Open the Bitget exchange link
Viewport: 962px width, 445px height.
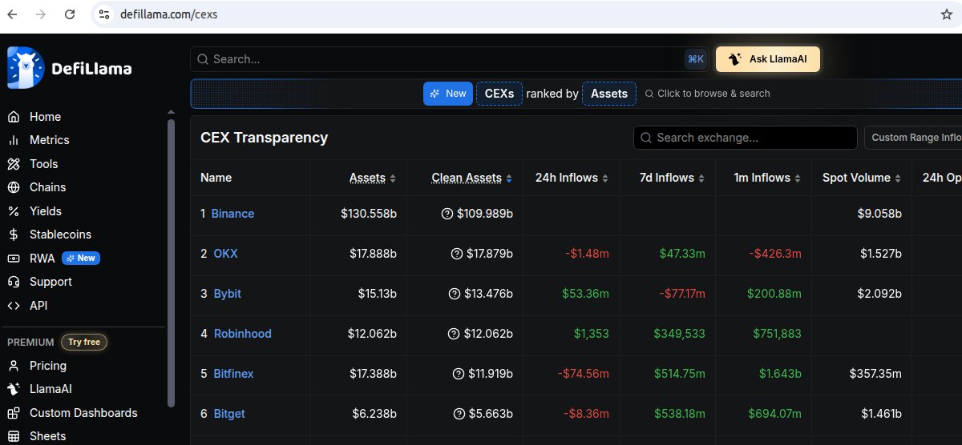pos(229,414)
